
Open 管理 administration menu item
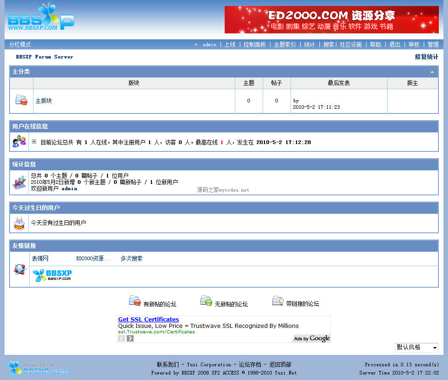click(433, 44)
